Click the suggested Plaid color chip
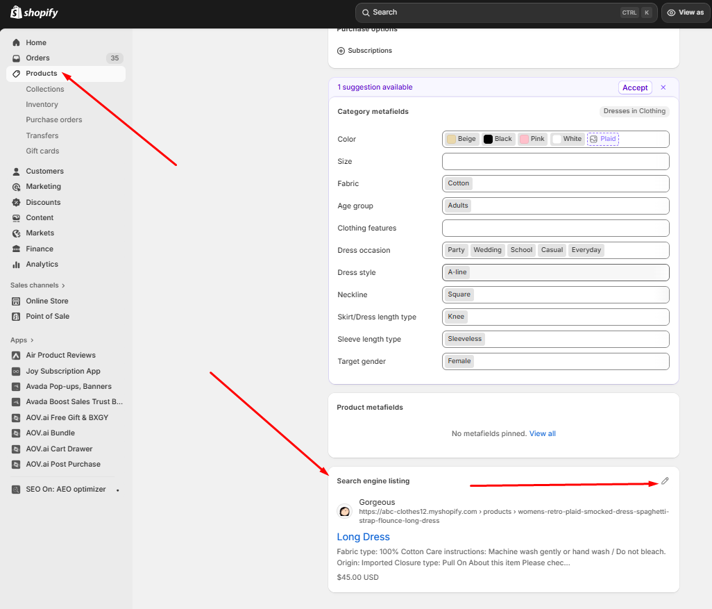This screenshot has width=712, height=609. click(602, 139)
